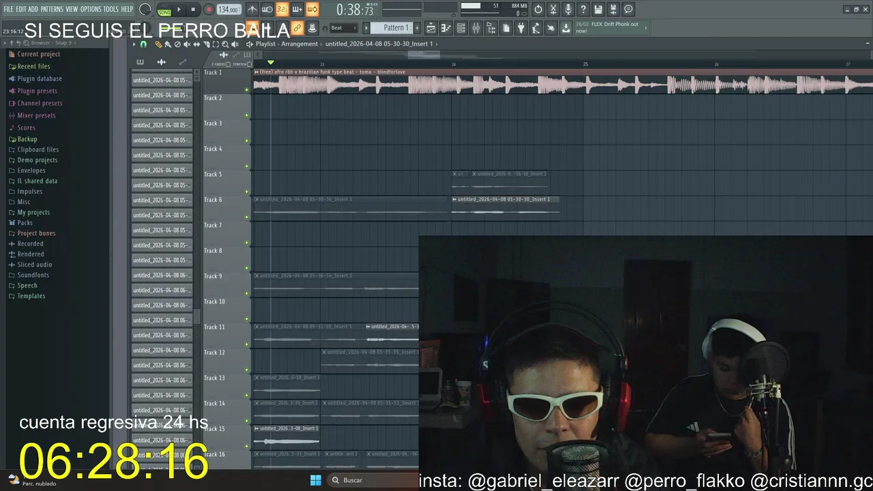
Task: Click the render/export audio icon
Action: [x=613, y=10]
